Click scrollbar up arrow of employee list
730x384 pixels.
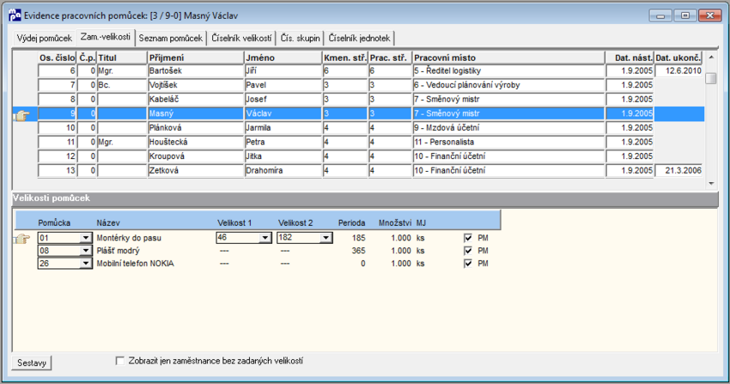point(711,58)
